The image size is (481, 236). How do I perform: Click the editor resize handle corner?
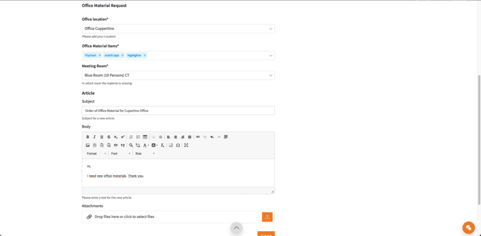click(x=272, y=192)
